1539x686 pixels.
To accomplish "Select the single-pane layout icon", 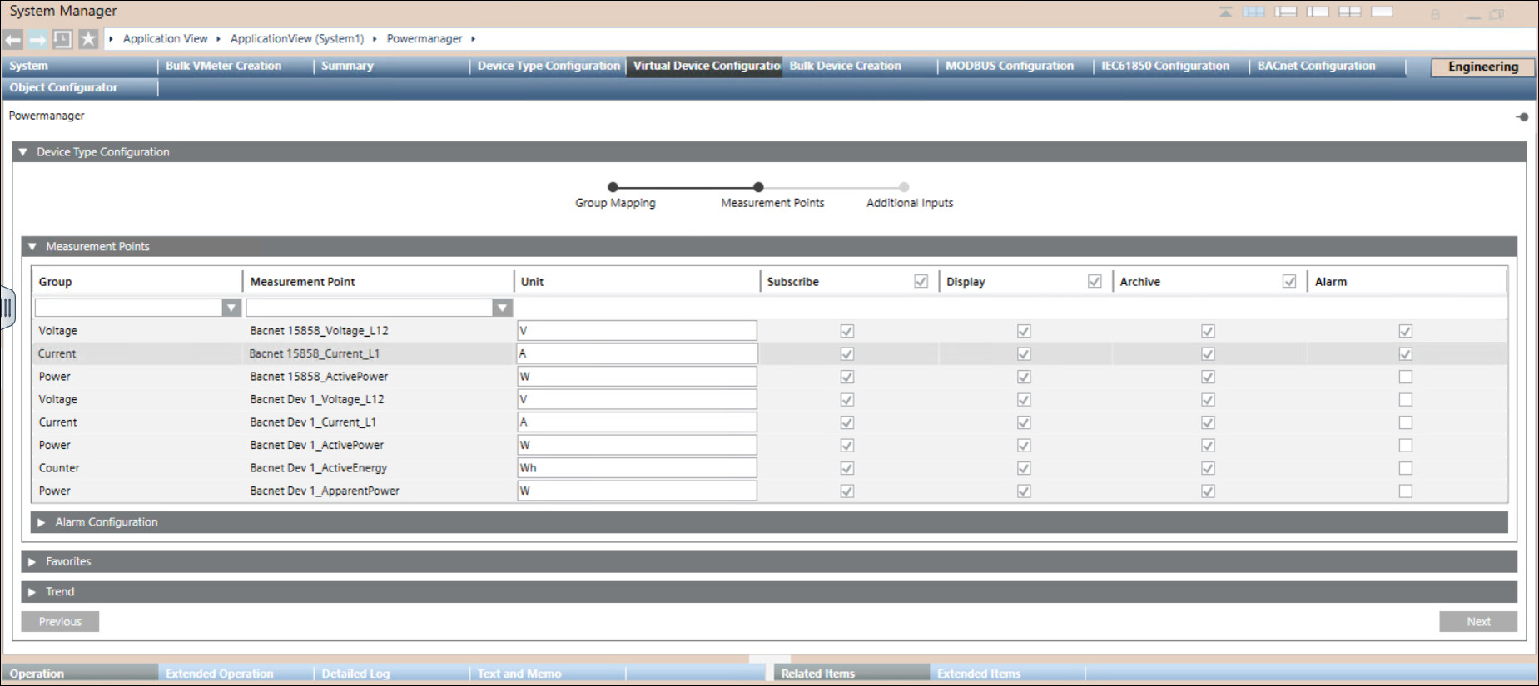I will click(1382, 12).
